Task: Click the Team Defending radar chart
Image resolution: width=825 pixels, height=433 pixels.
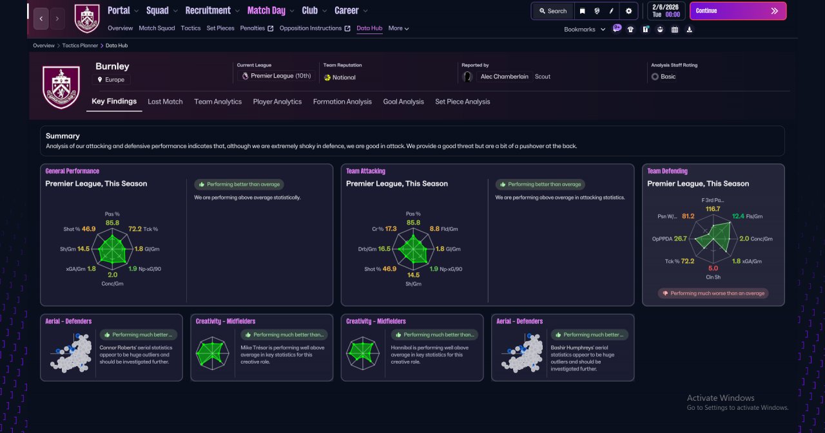Action: point(713,237)
